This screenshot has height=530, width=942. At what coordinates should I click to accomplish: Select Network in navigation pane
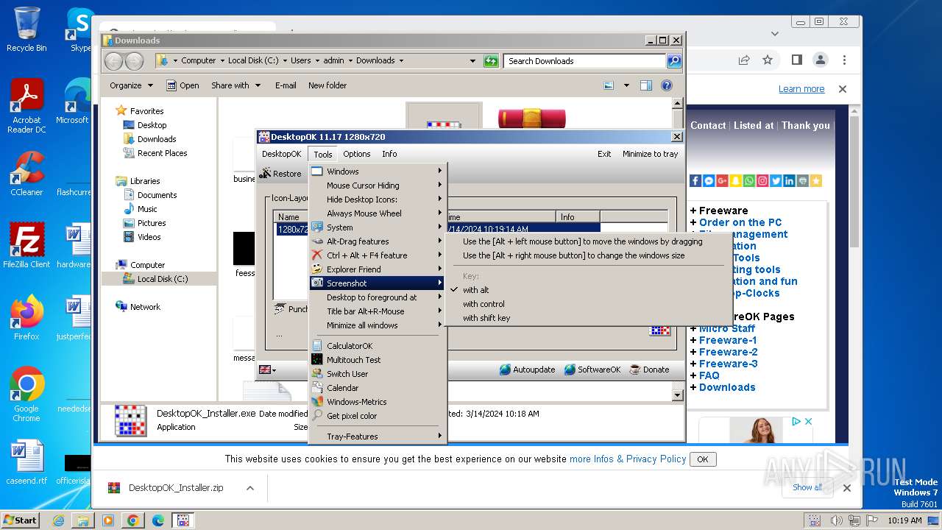(145, 307)
